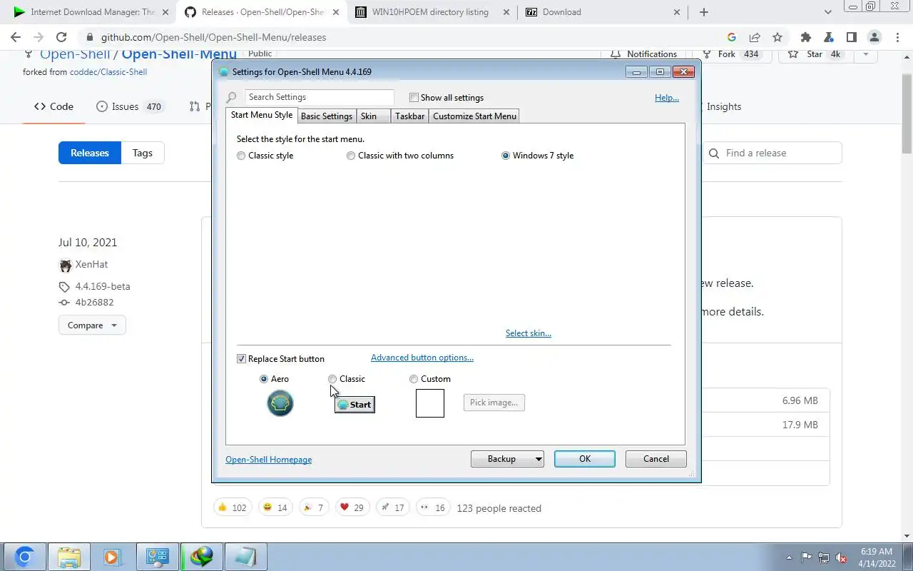This screenshot has width=913, height=571.
Task: Click the empty Custom image preview box
Action: [430, 403]
